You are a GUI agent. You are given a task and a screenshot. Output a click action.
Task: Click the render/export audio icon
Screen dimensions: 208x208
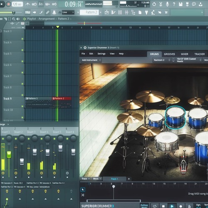[x=187, y=4]
